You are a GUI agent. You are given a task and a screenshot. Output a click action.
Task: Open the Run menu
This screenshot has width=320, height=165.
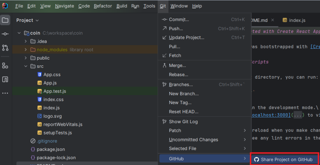[135, 6]
